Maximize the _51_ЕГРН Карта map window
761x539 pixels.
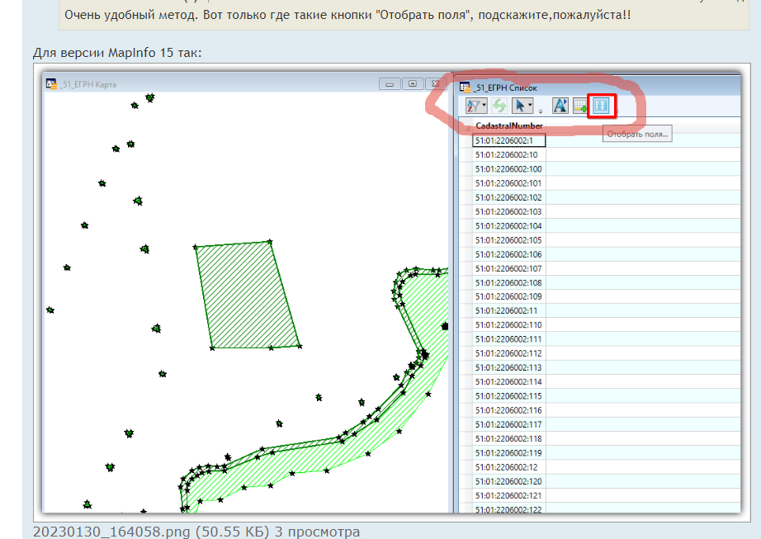(x=412, y=83)
